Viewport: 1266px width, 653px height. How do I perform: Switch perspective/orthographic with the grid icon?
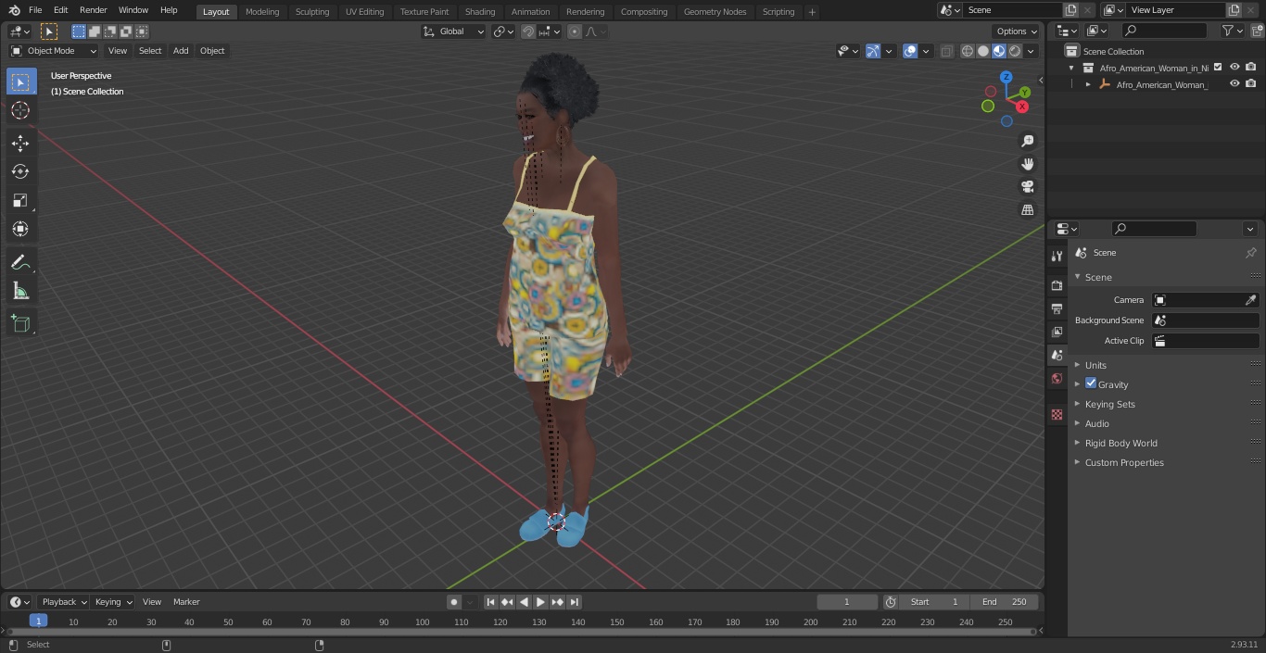(1027, 210)
